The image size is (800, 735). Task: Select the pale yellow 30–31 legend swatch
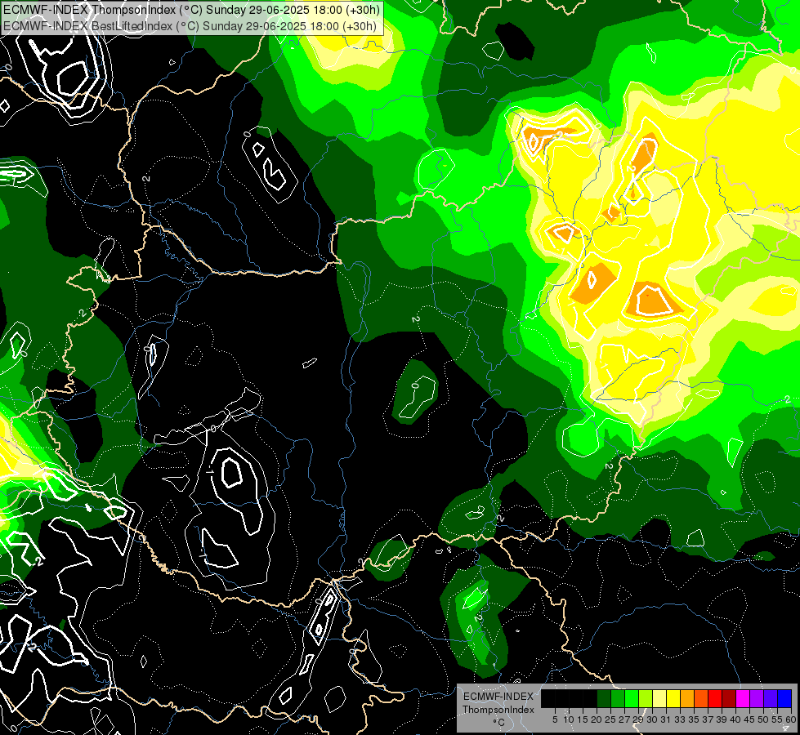[x=659, y=698]
